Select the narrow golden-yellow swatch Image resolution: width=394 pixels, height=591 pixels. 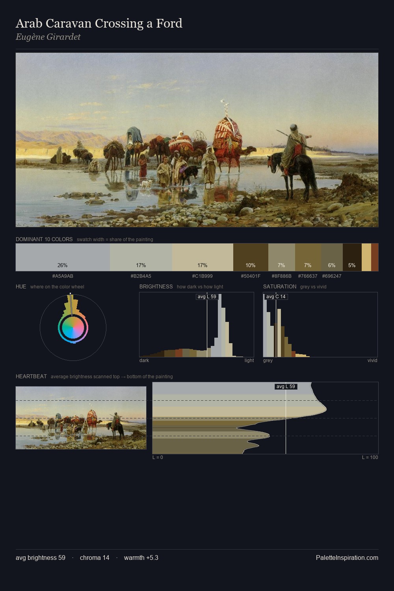point(366,257)
